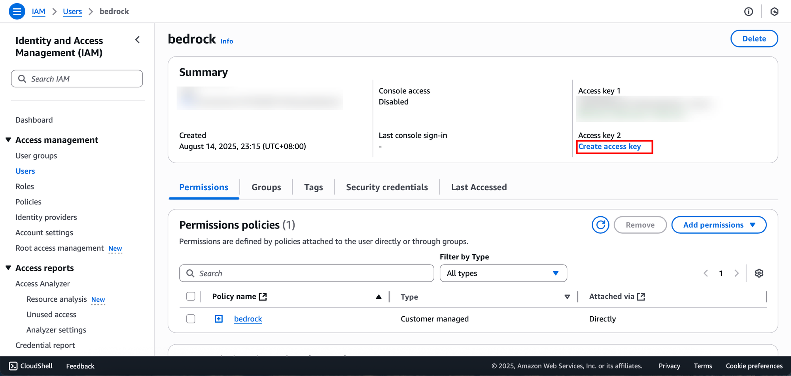Open Root access management in sidebar
Viewport: 791px width, 376px height.
[59, 248]
